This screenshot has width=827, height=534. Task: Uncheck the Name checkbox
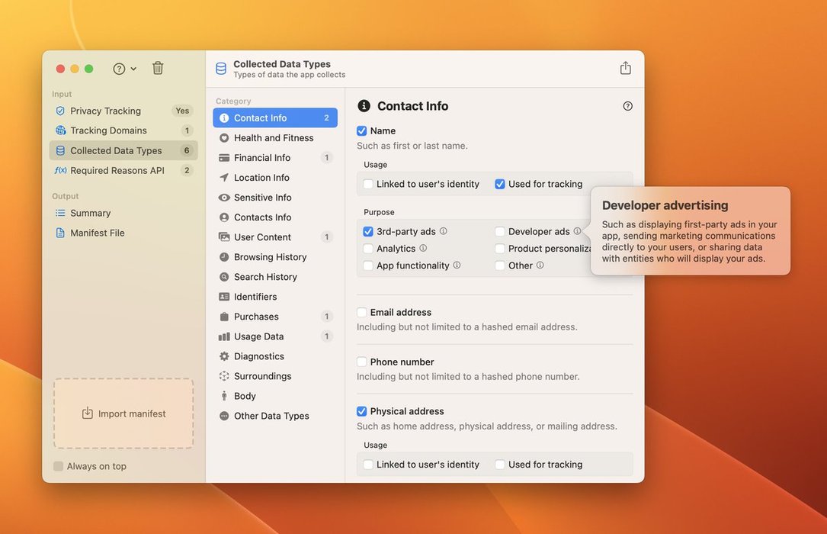click(362, 131)
